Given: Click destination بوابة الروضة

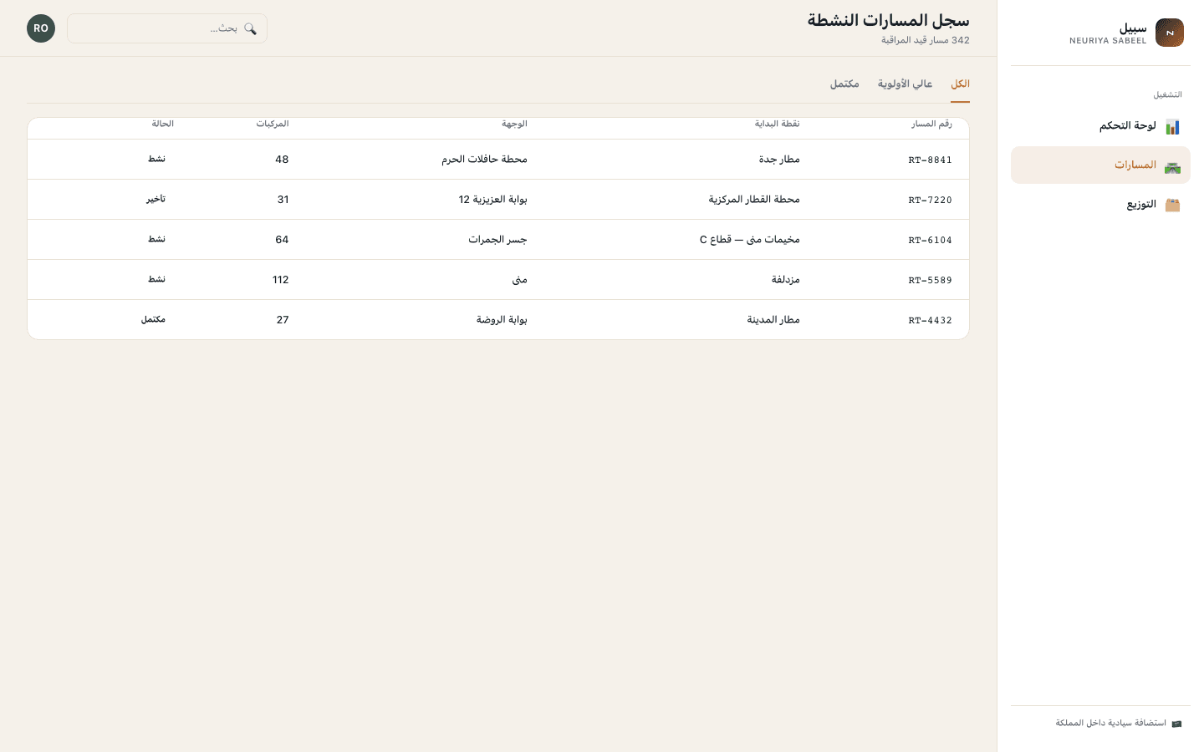Looking at the screenshot, I should (x=502, y=320).
